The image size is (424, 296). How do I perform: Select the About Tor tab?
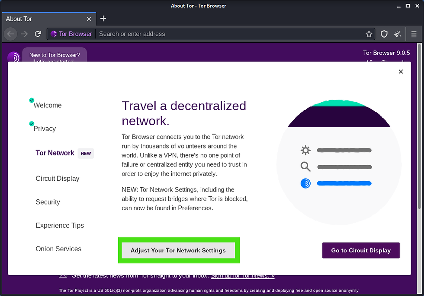(48, 19)
